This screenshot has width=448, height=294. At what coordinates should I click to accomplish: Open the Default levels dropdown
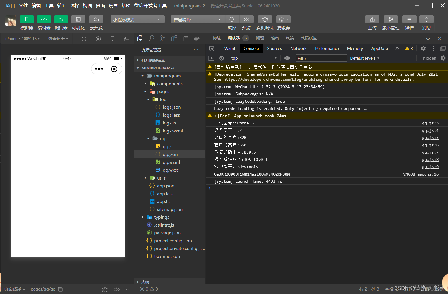pos(365,58)
